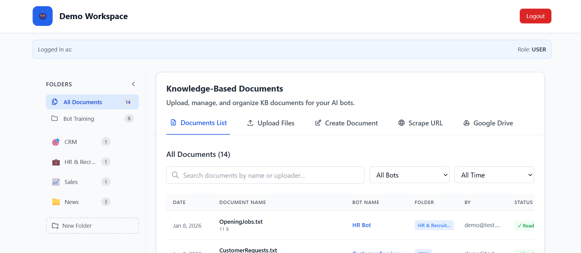Open the HR Bot link
The image size is (581, 253).
361,225
